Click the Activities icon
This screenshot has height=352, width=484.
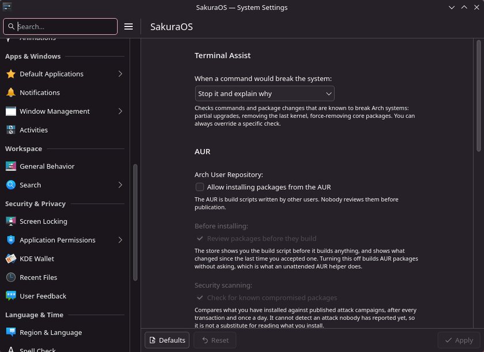coord(11,130)
